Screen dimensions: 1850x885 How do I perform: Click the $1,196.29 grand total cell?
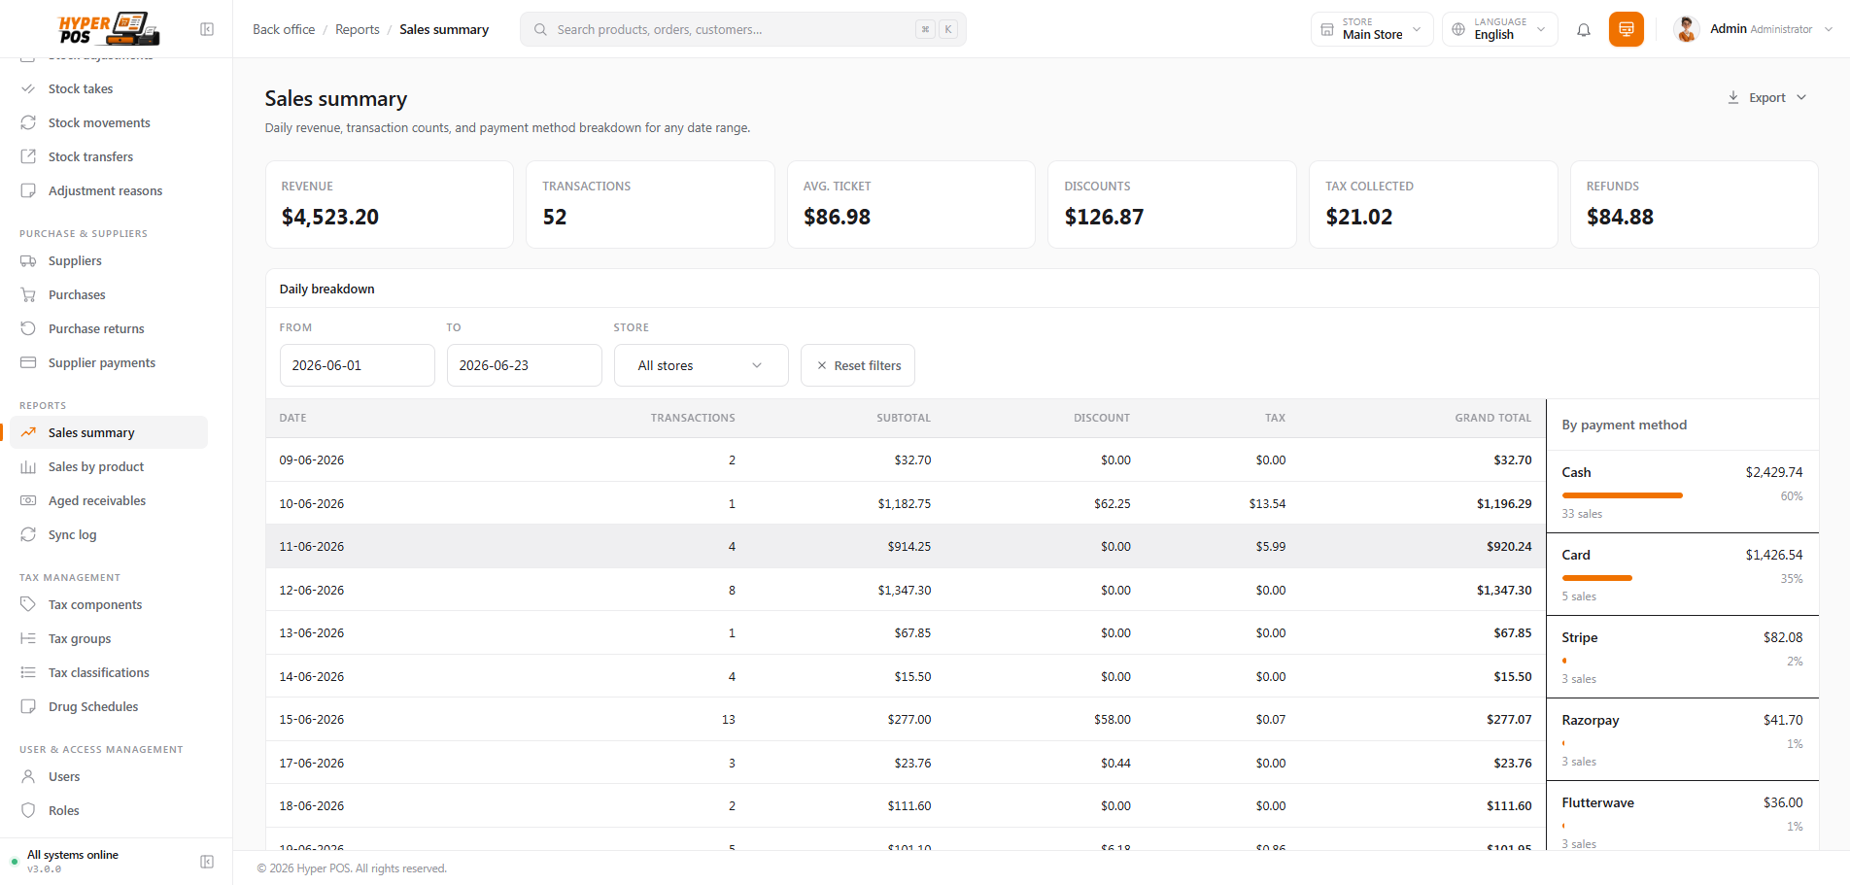click(1504, 503)
